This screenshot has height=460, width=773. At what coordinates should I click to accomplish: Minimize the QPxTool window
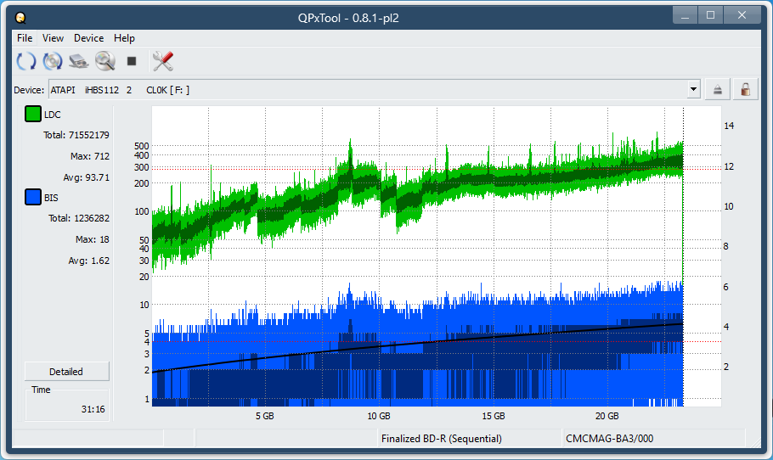pyautogui.click(x=685, y=15)
